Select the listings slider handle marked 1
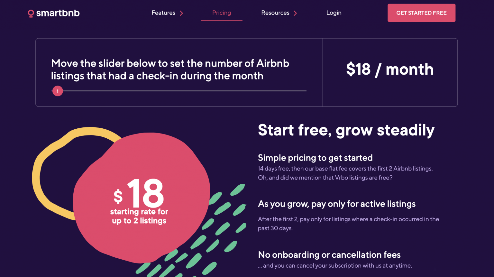Viewport: 494px width, 277px height. pyautogui.click(x=58, y=91)
